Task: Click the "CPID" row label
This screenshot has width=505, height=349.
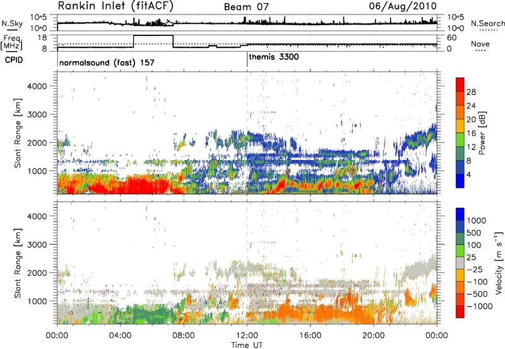Action: [x=14, y=60]
